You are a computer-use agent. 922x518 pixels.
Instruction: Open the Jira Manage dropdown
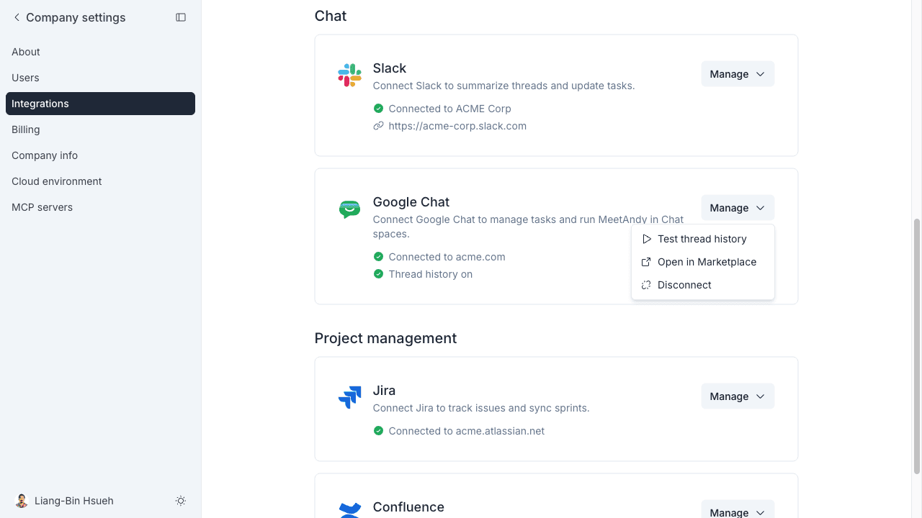[x=738, y=396]
